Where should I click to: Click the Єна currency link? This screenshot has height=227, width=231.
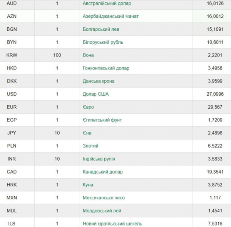[87, 133]
